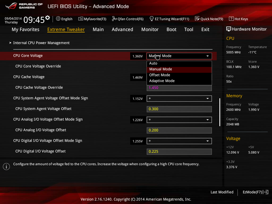Screen dimensions: 272x204
Task: Click CPU System Agent Voltage Offset Mode Sign
Action: click(51, 98)
